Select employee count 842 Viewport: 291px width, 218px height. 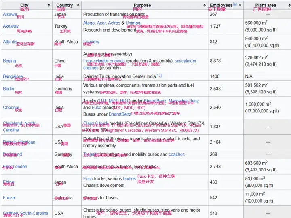tap(213, 42)
